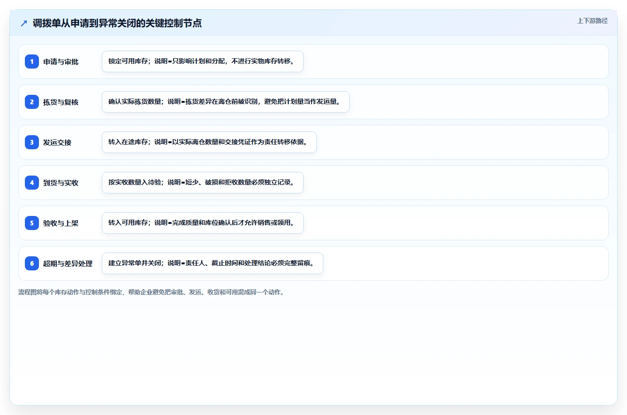Screen dimensions: 627x415
Task: Click the arrow icon beside the title
Action: [x=24, y=23]
